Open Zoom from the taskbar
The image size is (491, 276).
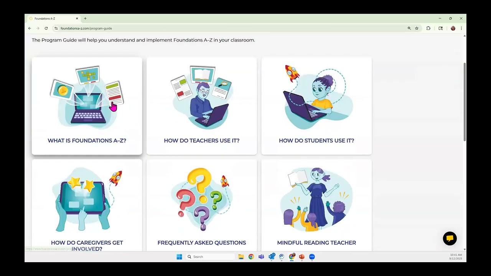tap(312, 257)
